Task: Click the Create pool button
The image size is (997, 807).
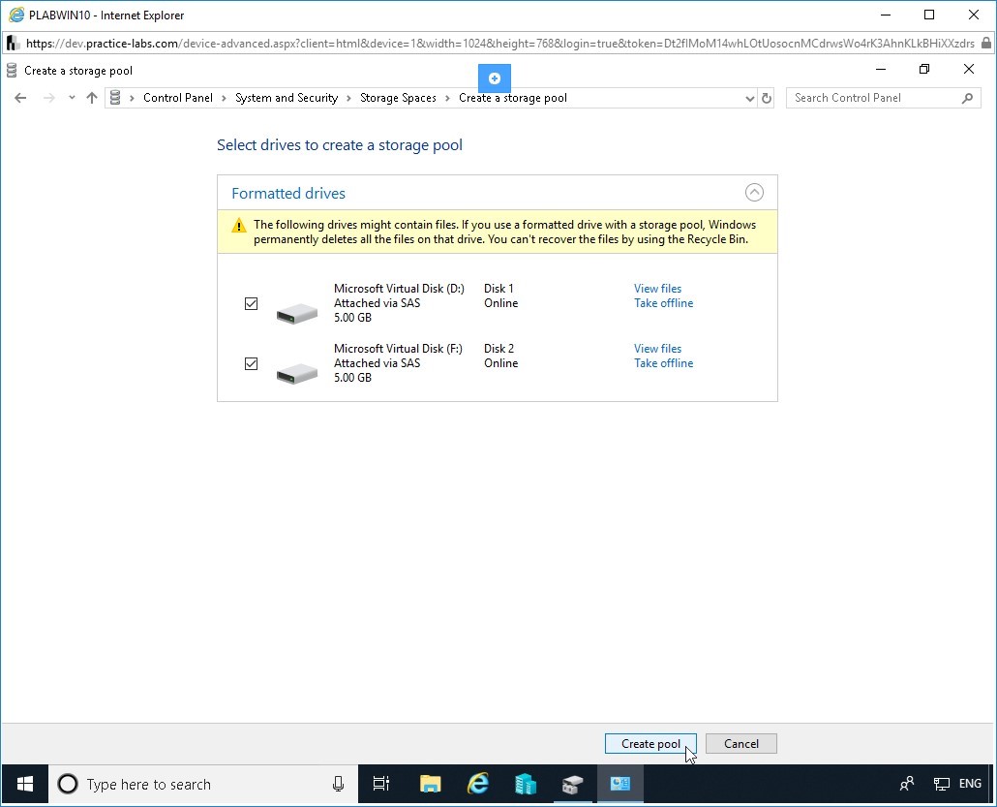Action: point(650,743)
